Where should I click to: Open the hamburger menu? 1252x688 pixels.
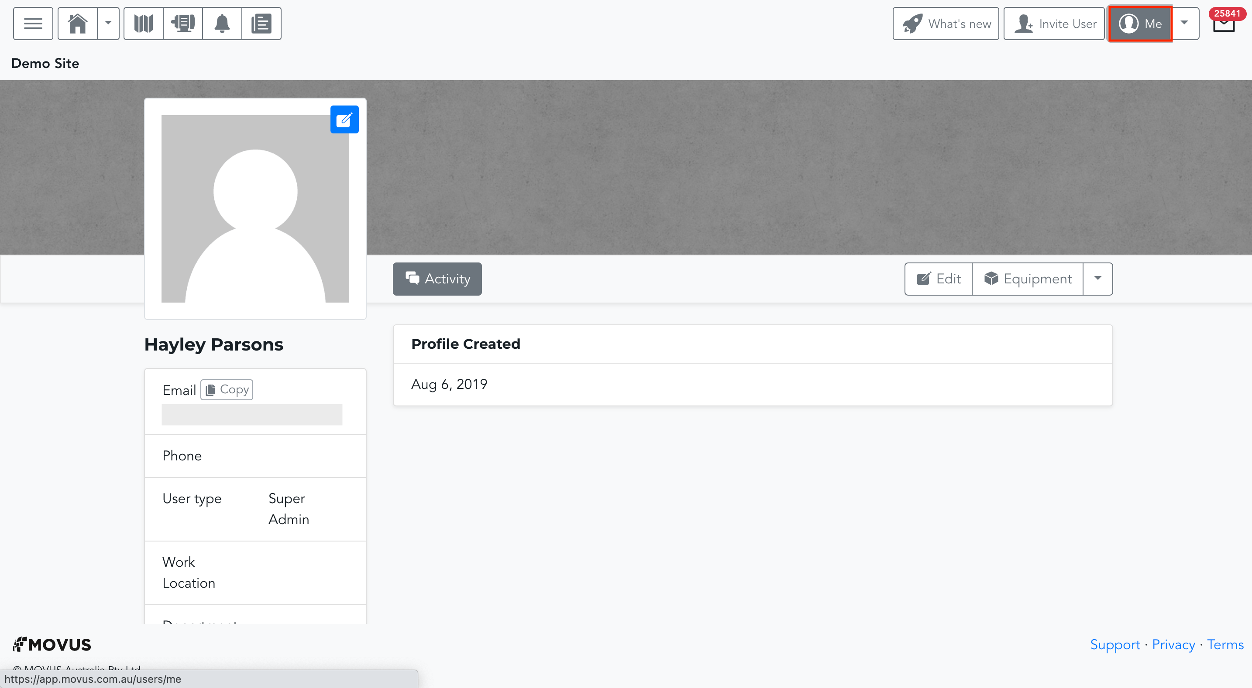coord(33,23)
